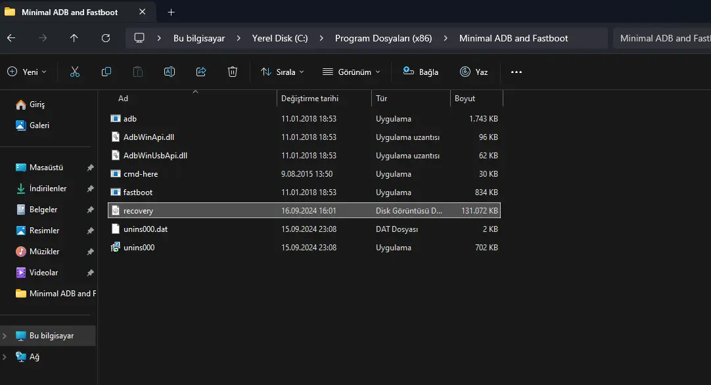Expand chevron before Bu bilgisayar breadcrumb
This screenshot has width=711, height=385.
[159, 38]
